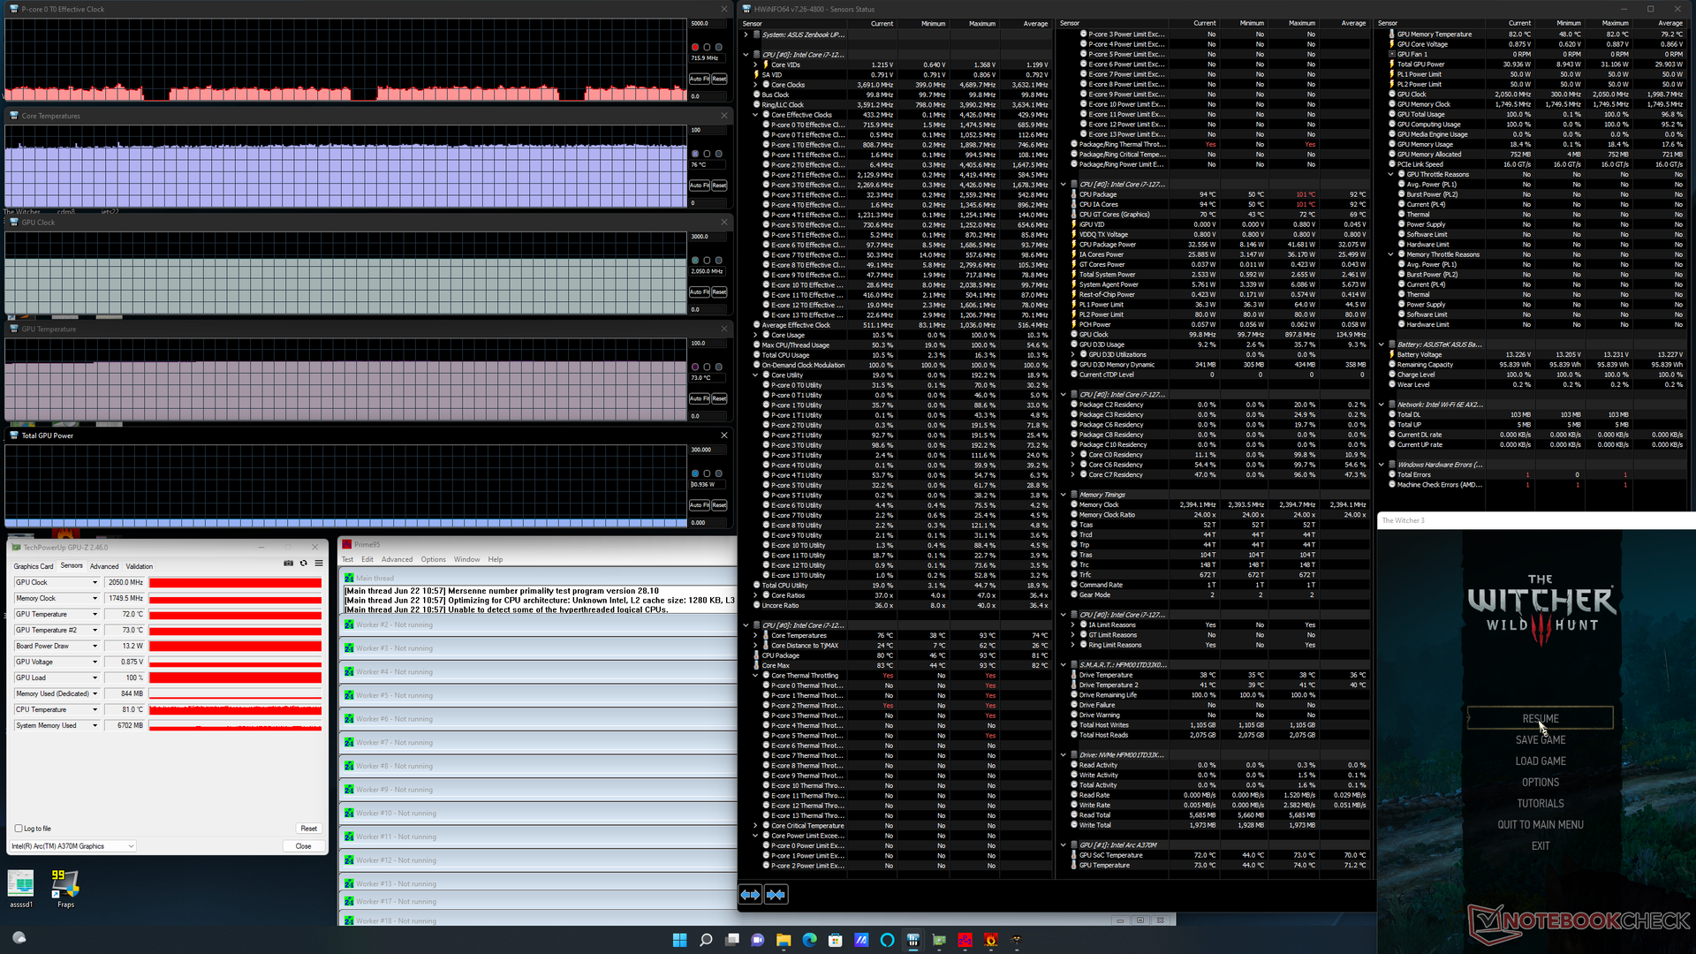Image resolution: width=1696 pixels, height=954 pixels.
Task: Click GPU-Z refresh sensors icon
Action: [303, 564]
